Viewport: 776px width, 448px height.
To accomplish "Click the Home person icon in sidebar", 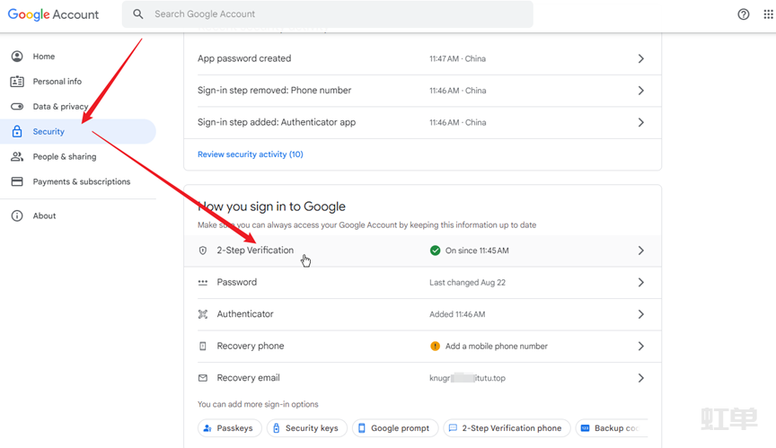I will tap(17, 57).
